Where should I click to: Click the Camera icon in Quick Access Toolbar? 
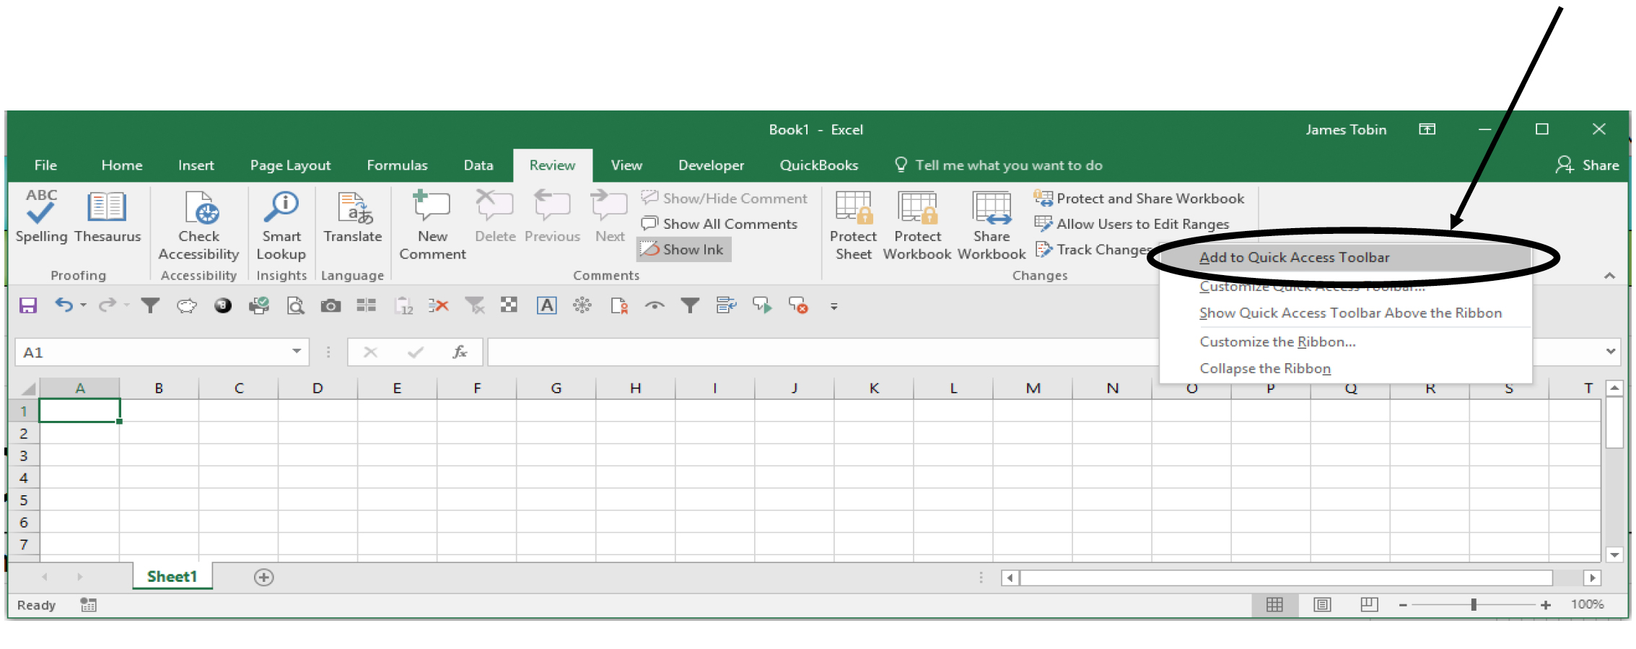(331, 306)
